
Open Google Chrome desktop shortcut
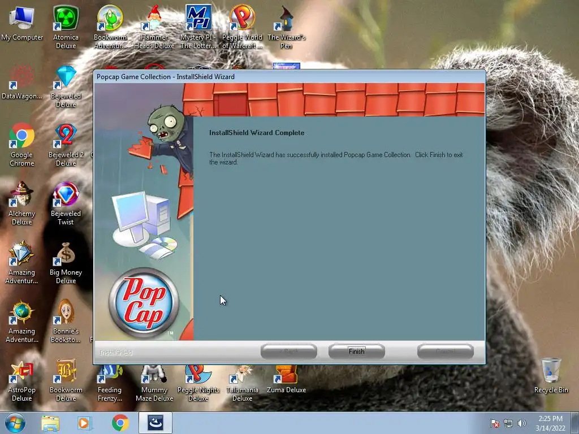[x=22, y=145]
